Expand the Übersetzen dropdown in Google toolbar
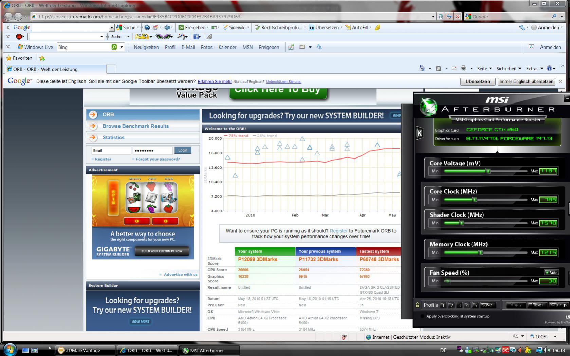The height and width of the screenshot is (356, 570). pos(341,27)
